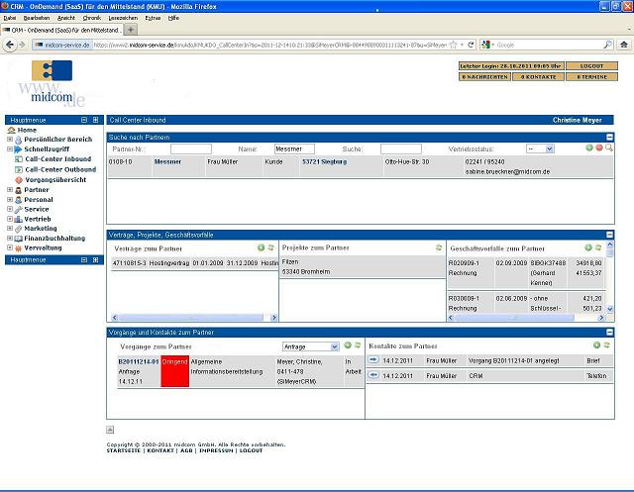This screenshot has height=492, width=634.
Task: Open the 0 NACHRICHTEN button
Action: (484, 76)
